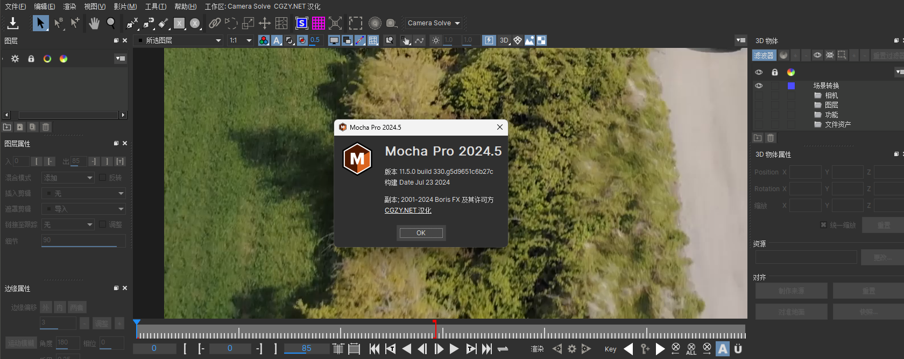Image resolution: width=904 pixels, height=359 pixels.
Task: Open the 文件(F) menu
Action: coord(16,6)
